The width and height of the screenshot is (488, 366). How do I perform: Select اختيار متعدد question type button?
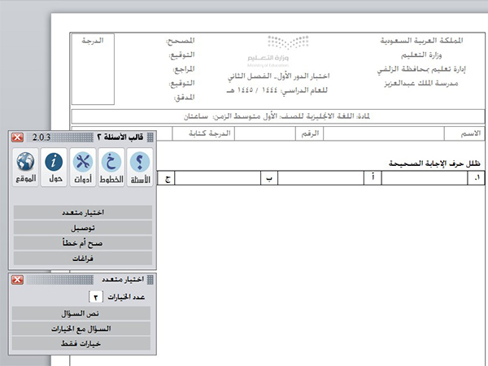point(82,212)
